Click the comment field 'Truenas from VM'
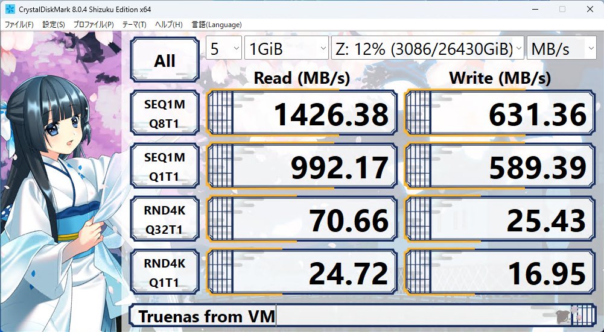 point(363,316)
